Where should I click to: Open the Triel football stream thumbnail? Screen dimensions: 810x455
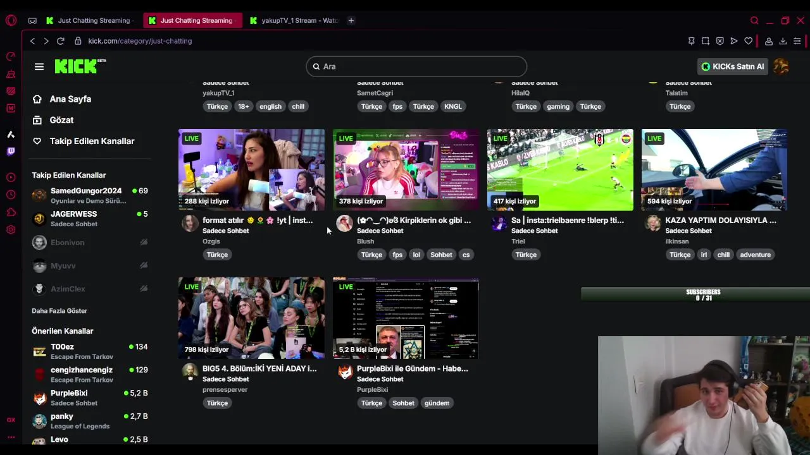(560, 169)
